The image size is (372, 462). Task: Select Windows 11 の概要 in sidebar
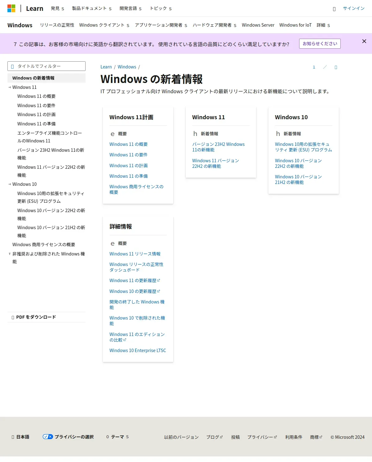[x=36, y=96]
